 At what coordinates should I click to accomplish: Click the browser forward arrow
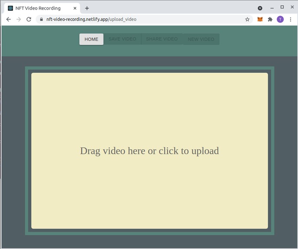pyautogui.click(x=19, y=19)
